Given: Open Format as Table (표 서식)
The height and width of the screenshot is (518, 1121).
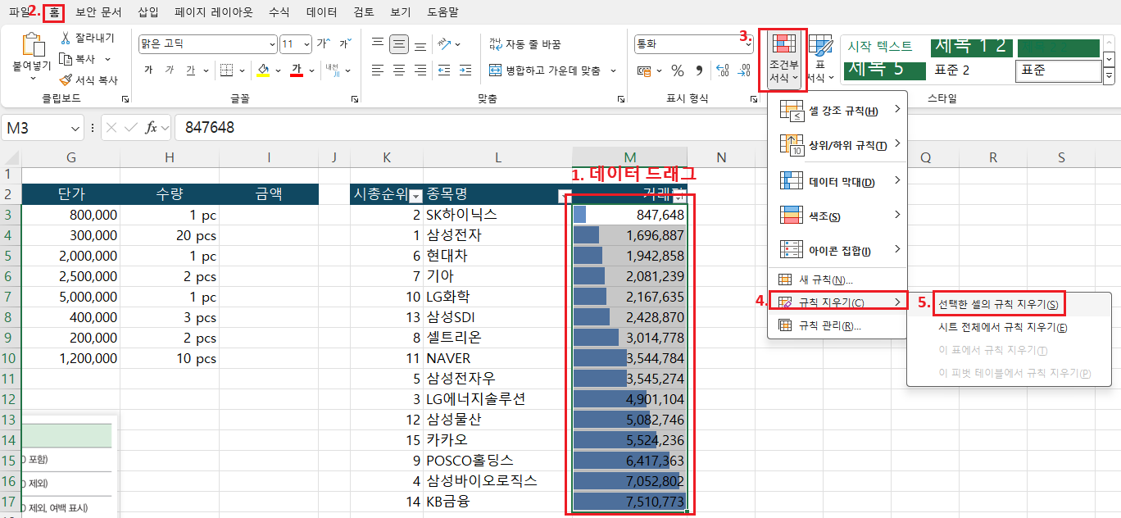Looking at the screenshot, I should click(821, 59).
